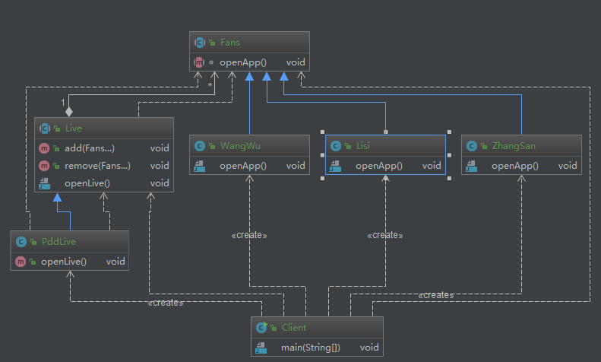Click the Lisi class icon

[336, 145]
